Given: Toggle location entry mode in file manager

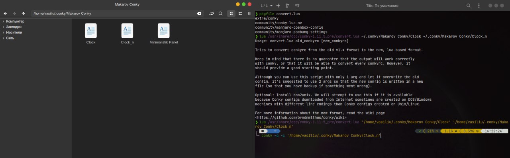Looking at the screenshot, I should 211,13.
